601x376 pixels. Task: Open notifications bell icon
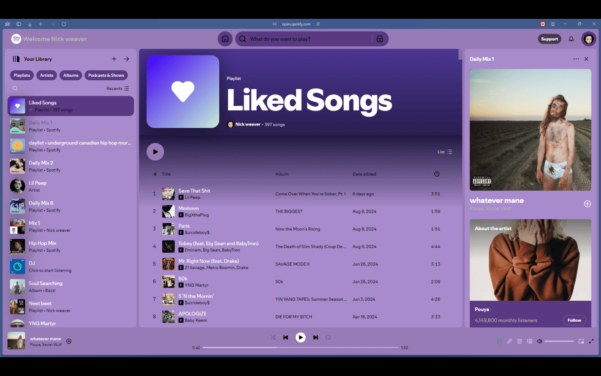(571, 39)
